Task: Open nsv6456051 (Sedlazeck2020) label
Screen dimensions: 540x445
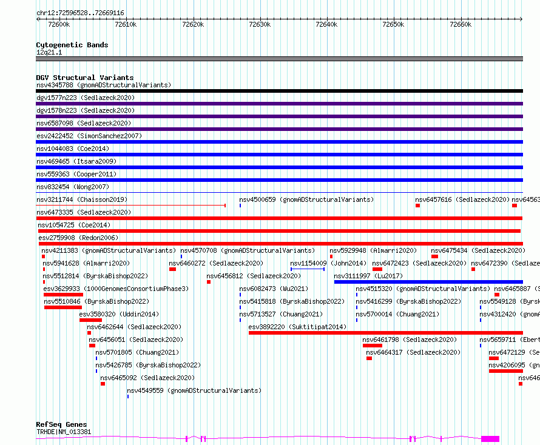Action: [x=136, y=340]
